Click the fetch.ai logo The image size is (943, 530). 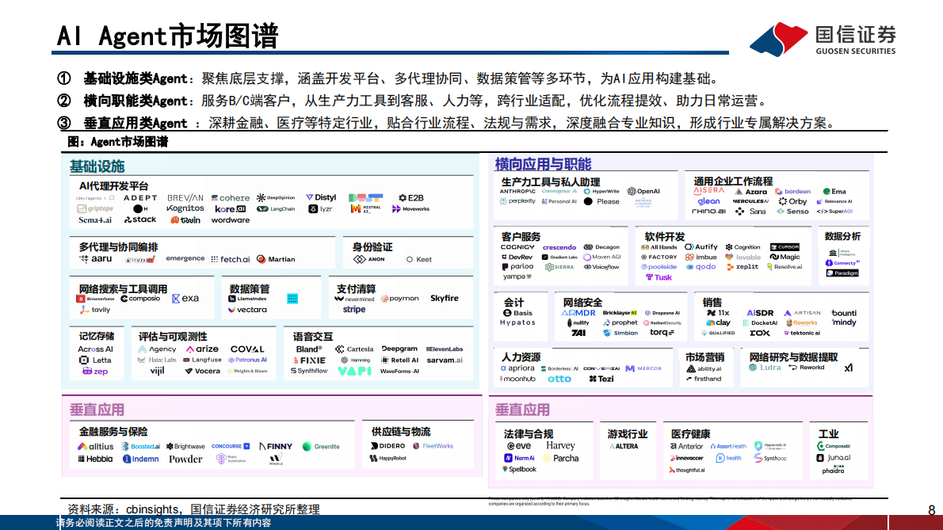pyautogui.click(x=231, y=260)
